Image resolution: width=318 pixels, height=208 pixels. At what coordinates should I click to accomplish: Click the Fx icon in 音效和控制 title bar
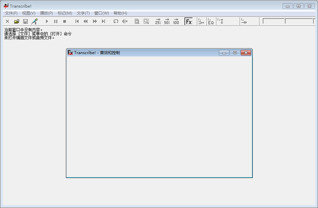click(70, 53)
